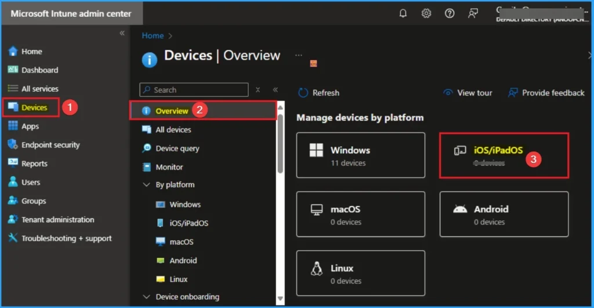Click the Troubleshooting + support wrench icon
Screen dimensions: 594x308
coord(13,238)
